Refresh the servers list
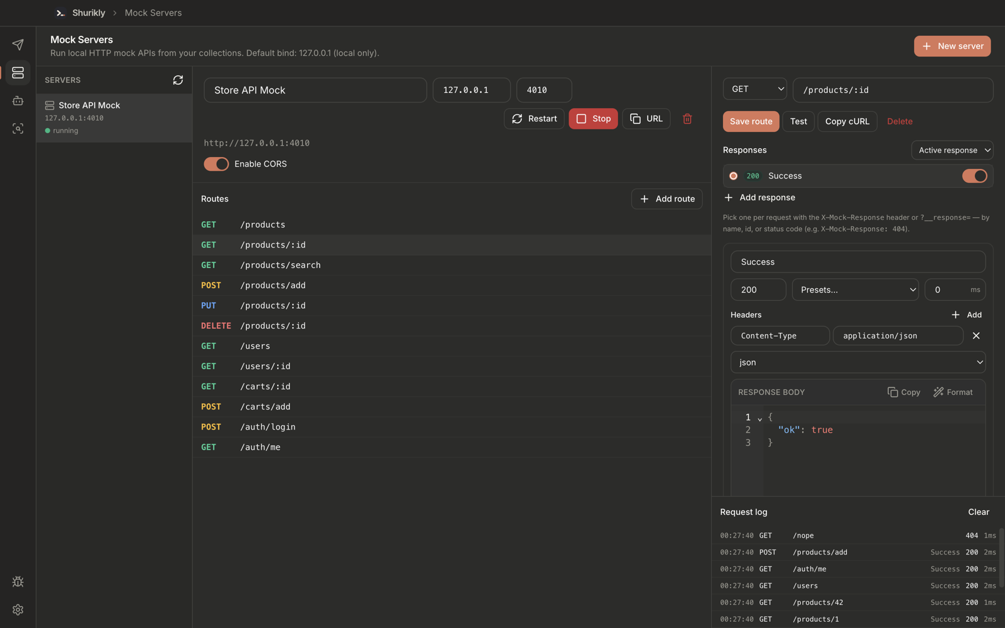 tap(178, 80)
